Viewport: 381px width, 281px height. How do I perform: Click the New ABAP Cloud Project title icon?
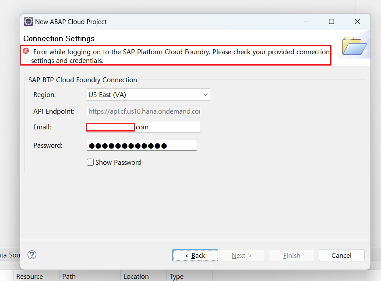(28, 21)
